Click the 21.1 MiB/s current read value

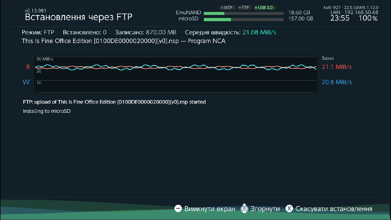pos(337,67)
